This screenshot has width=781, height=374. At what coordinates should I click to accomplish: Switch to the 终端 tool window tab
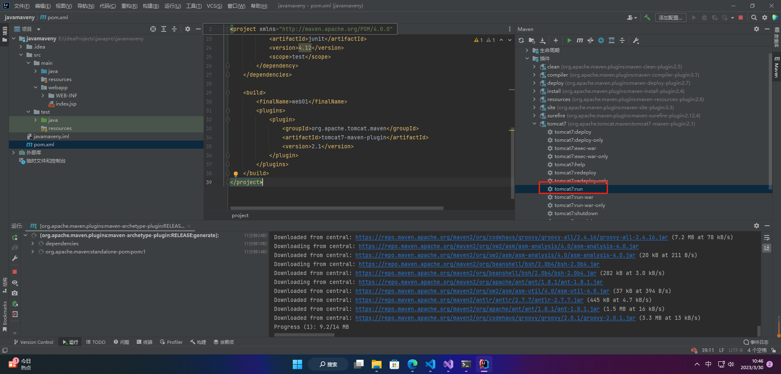coord(145,342)
